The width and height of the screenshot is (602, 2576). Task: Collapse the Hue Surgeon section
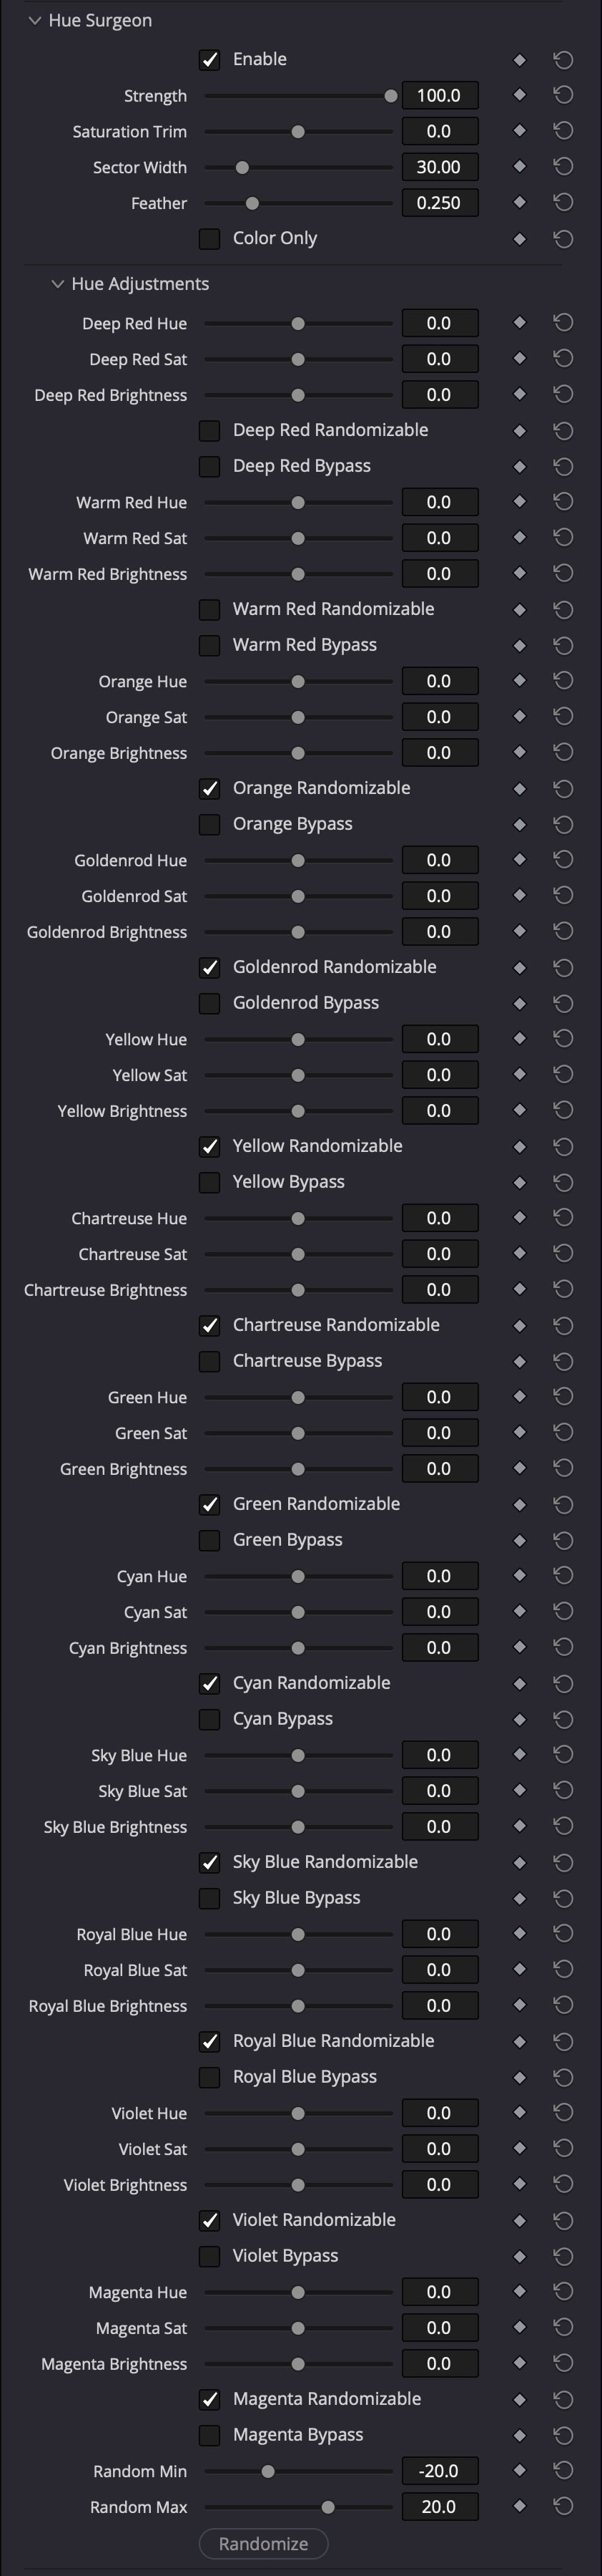coord(36,20)
